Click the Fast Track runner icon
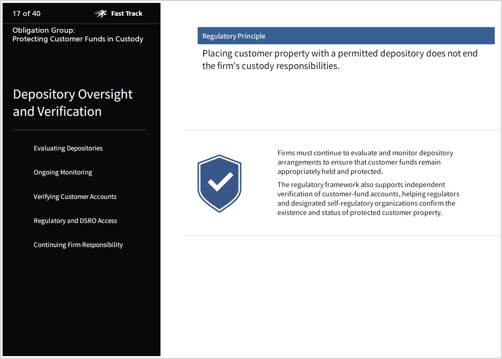The width and height of the screenshot is (502, 359). pyautogui.click(x=100, y=14)
